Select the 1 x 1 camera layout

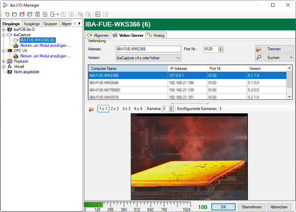click(103, 109)
